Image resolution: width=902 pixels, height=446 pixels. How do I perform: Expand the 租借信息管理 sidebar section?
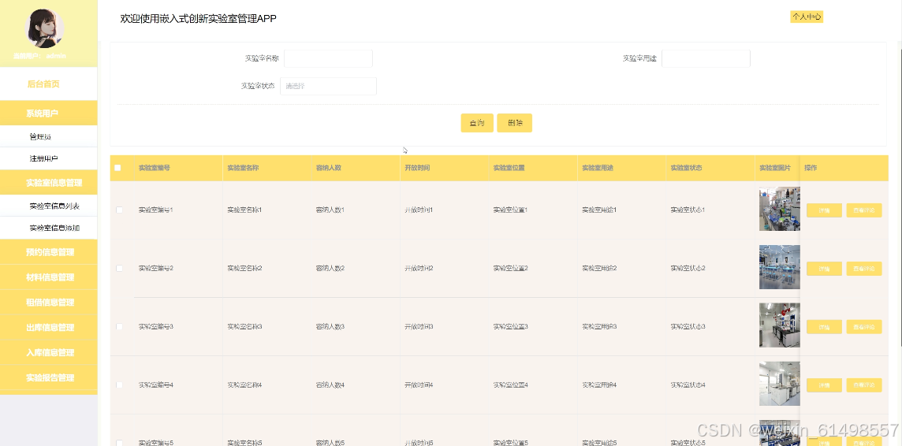(x=49, y=303)
